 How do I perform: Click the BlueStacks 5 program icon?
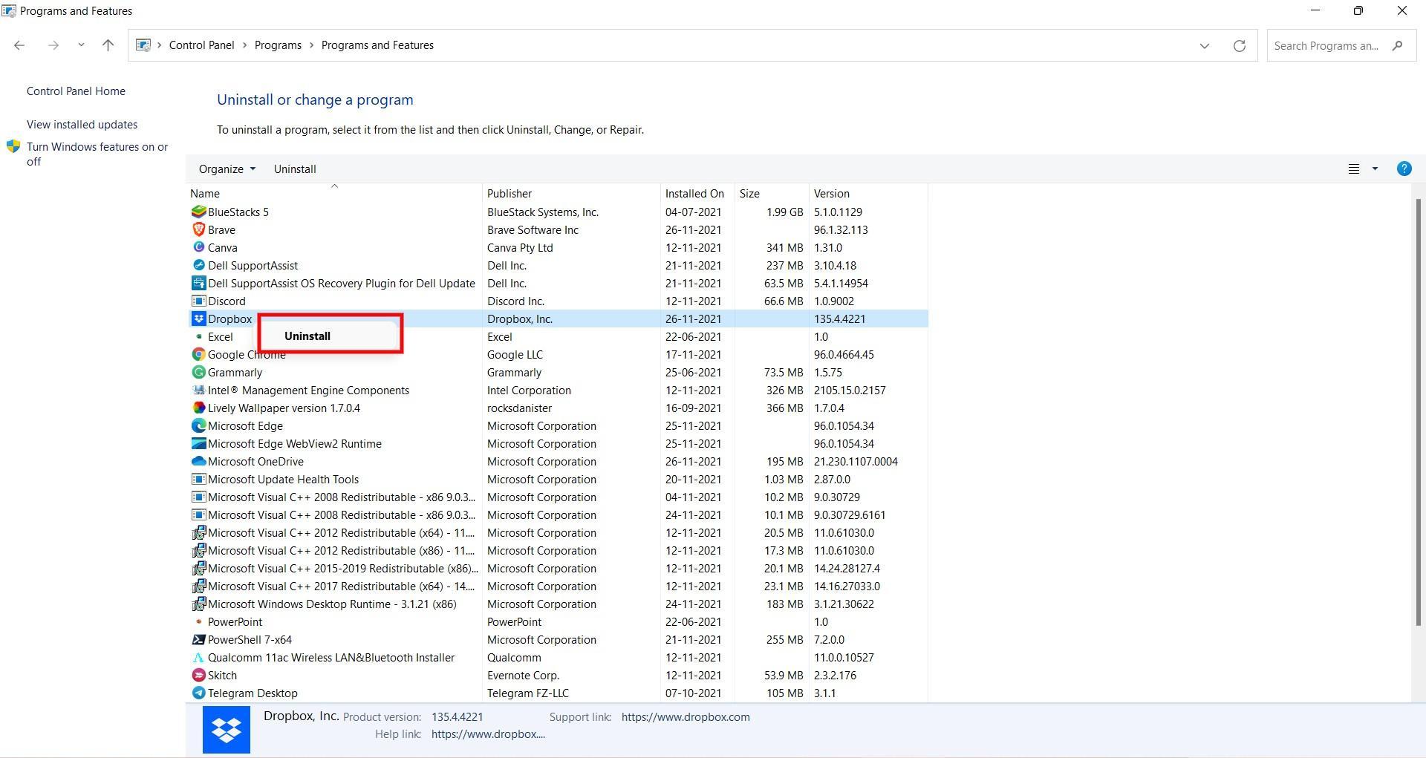tap(198, 212)
